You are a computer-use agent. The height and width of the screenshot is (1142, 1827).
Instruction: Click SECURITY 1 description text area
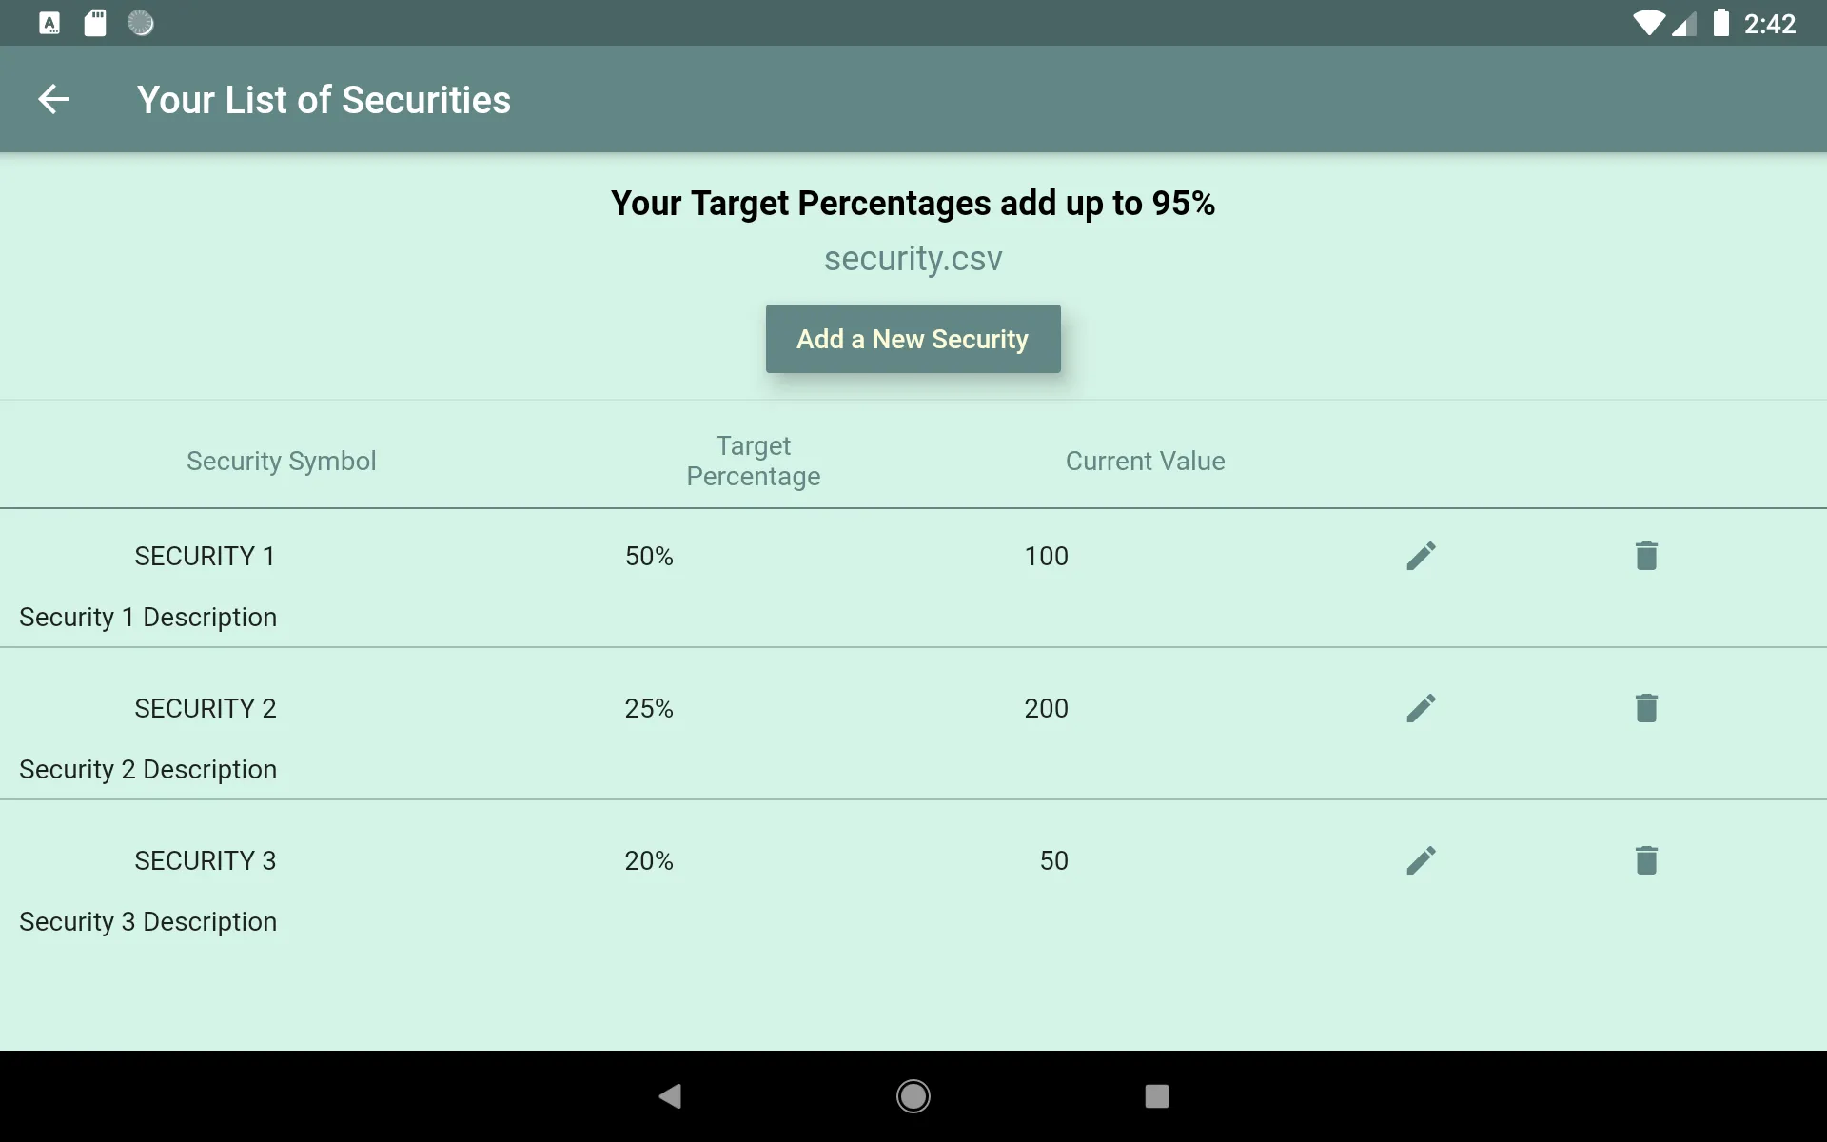[x=147, y=616]
